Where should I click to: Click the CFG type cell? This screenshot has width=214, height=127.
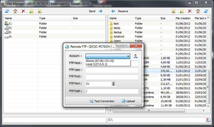(146, 88)
